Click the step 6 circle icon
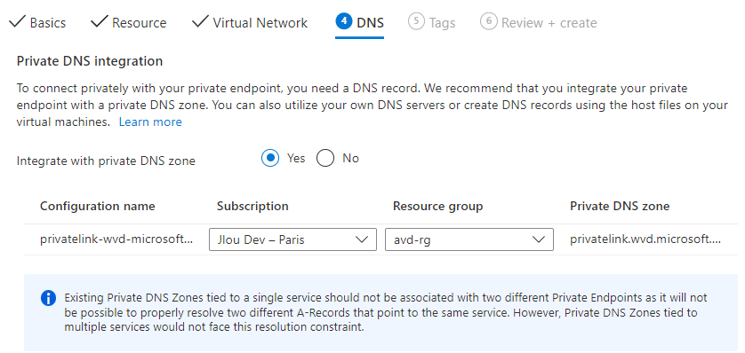This screenshot has width=745, height=353. click(488, 22)
